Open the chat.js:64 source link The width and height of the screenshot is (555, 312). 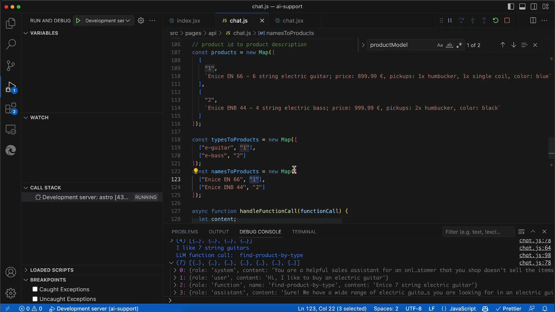(535, 248)
